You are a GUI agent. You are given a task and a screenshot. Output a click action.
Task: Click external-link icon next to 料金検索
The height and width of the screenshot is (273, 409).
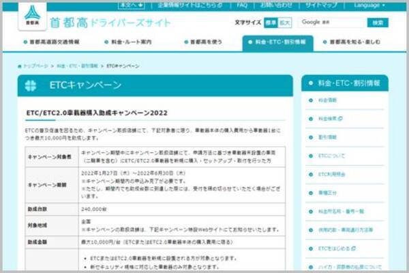pos(340,119)
